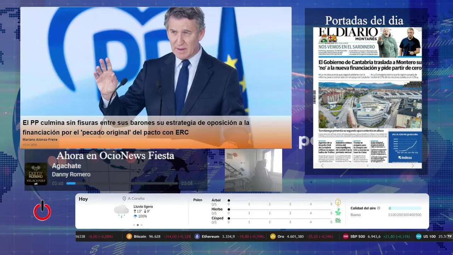Click the total duration 03:08
Image resolution: width=453 pixels, height=255 pixels.
[x=187, y=183]
